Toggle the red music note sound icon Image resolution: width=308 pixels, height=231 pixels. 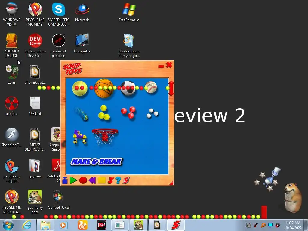(x=111, y=180)
